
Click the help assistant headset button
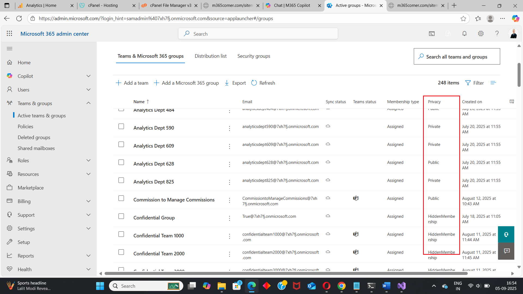pyautogui.click(x=506, y=234)
